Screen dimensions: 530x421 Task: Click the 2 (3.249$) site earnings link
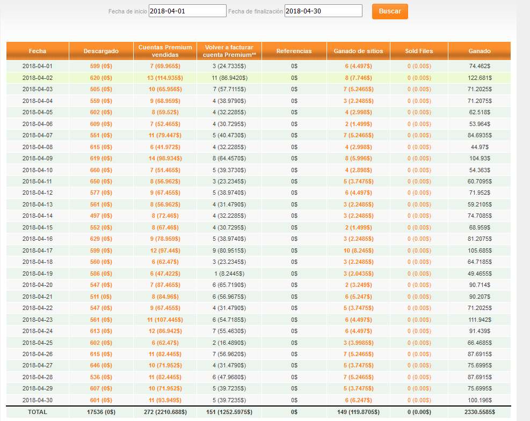point(358,285)
